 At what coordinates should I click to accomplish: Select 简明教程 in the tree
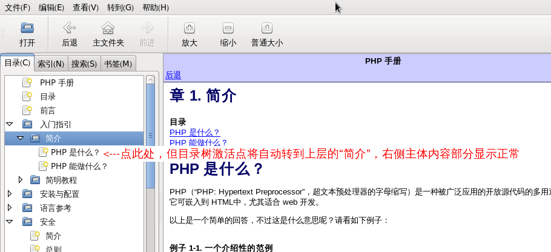click(61, 180)
